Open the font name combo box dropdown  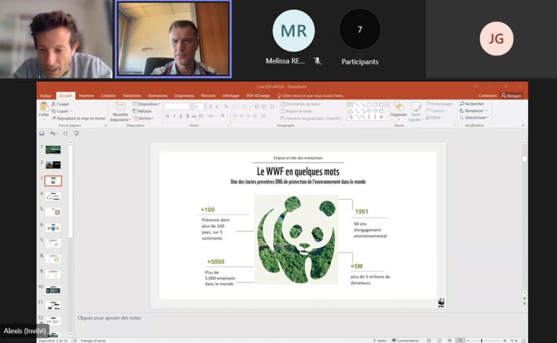pos(190,107)
